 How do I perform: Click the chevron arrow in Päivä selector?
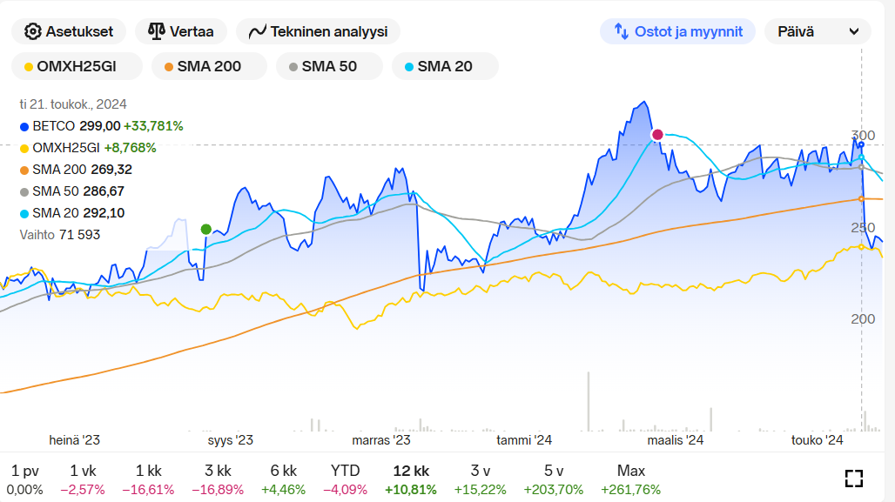pos(853,32)
